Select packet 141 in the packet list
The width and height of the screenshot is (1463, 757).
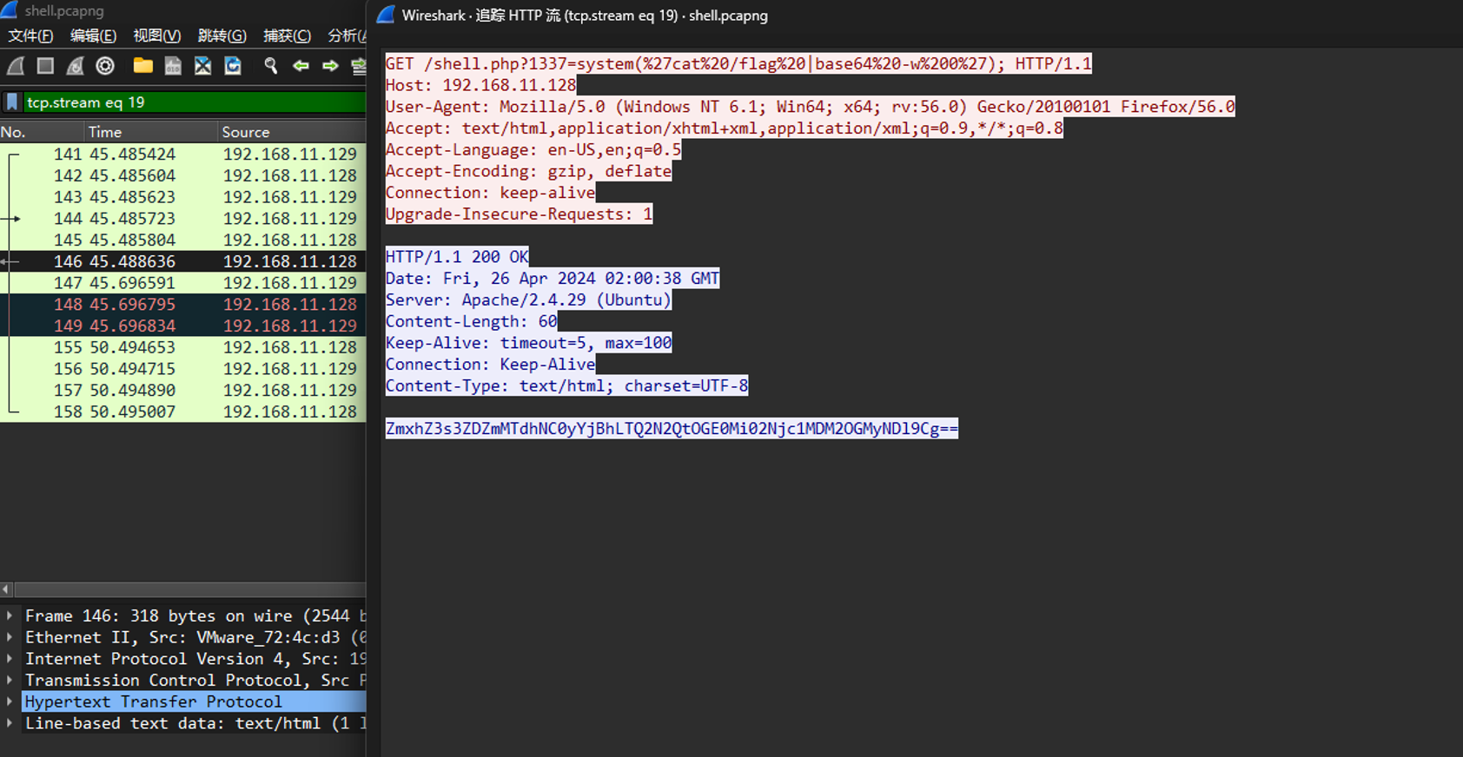click(x=182, y=154)
